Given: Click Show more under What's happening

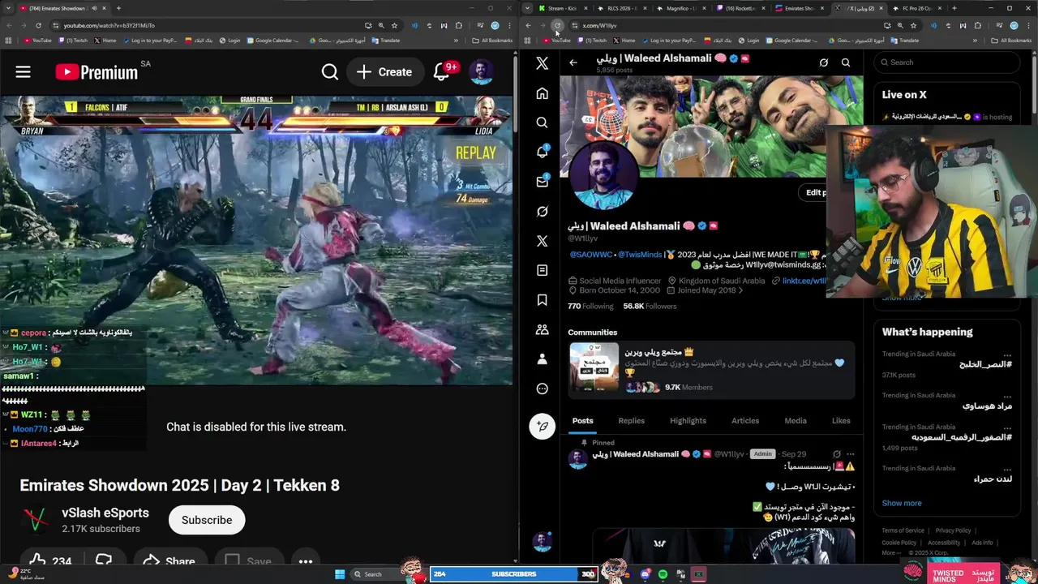Looking at the screenshot, I should [902, 503].
